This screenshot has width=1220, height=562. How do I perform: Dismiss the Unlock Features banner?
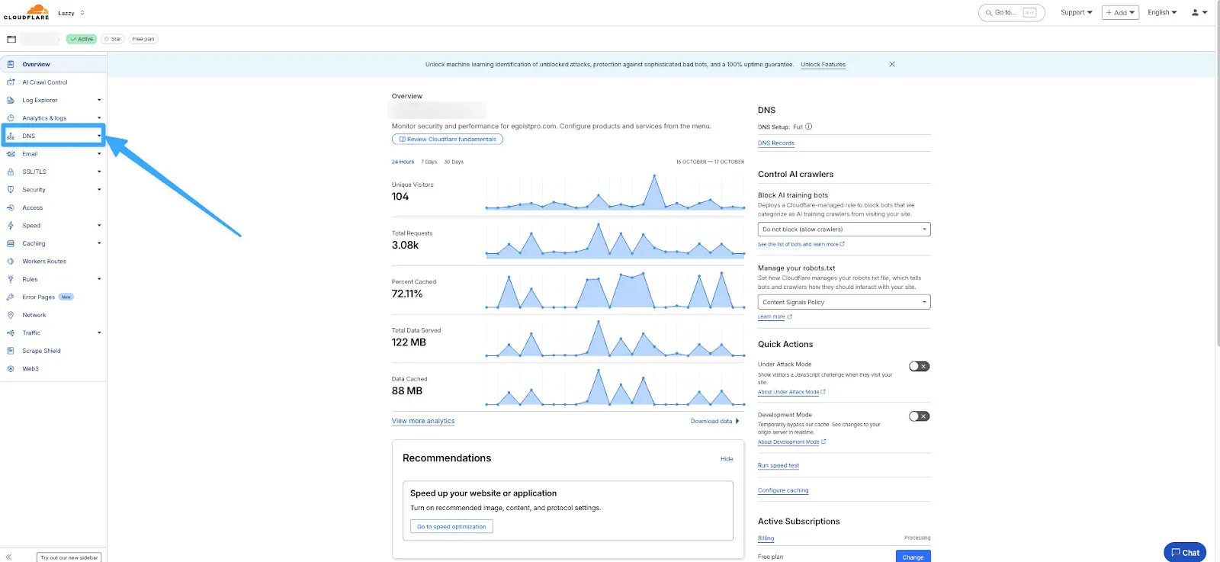click(892, 64)
